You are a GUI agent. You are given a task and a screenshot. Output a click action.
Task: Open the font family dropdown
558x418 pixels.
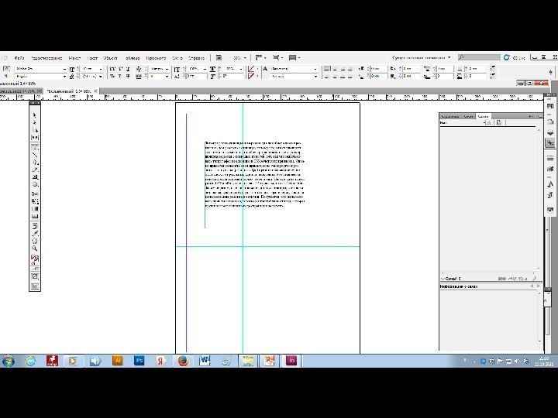(x=64, y=69)
